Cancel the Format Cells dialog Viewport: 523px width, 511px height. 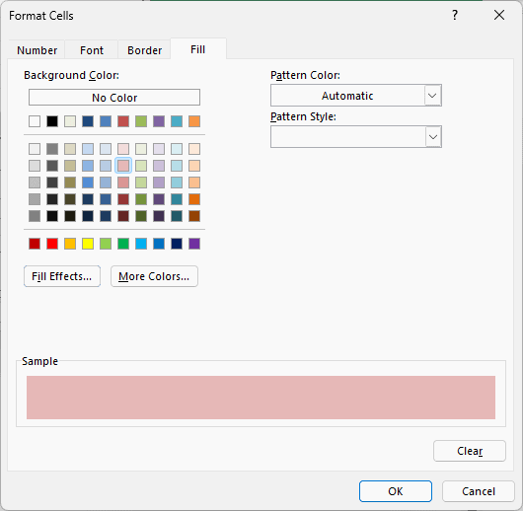pyautogui.click(x=479, y=491)
